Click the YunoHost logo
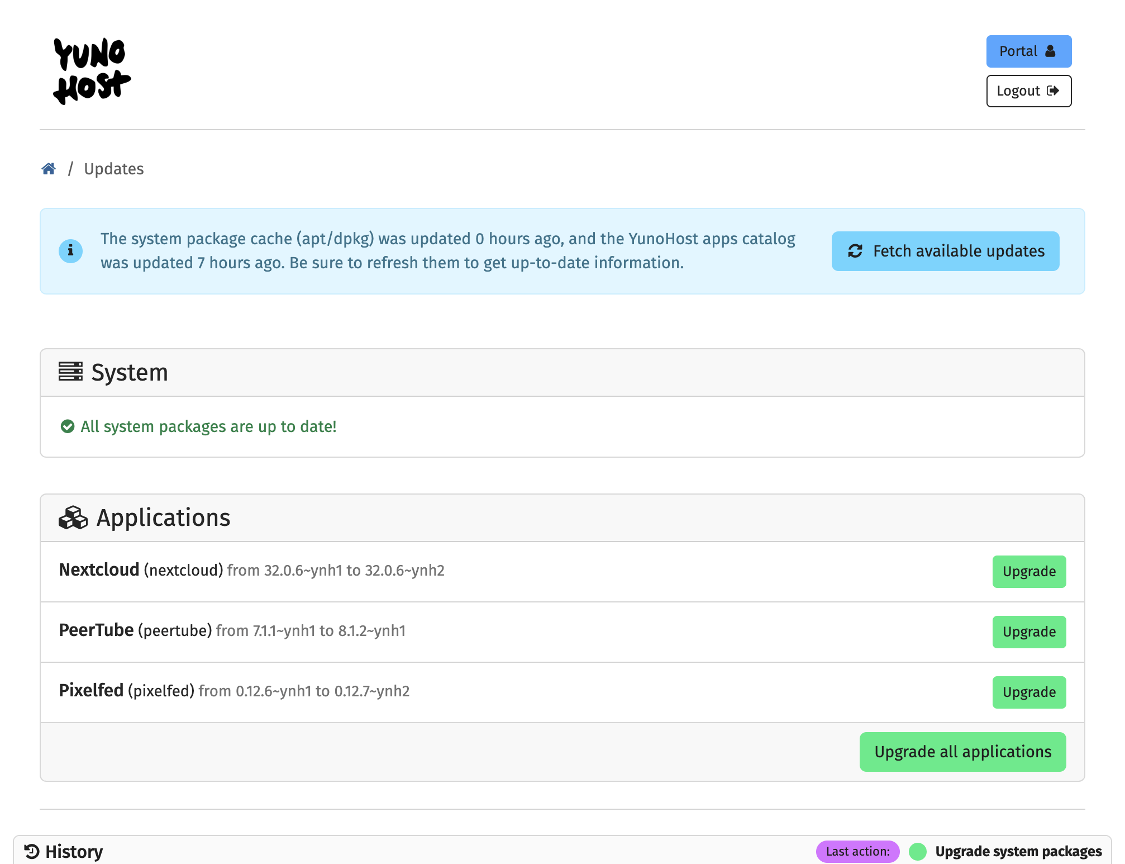 [92, 70]
